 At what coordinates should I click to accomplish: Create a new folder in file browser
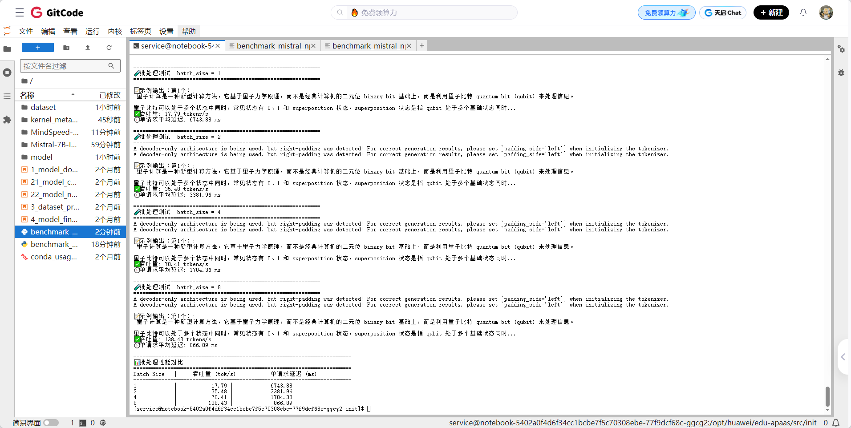click(x=66, y=48)
